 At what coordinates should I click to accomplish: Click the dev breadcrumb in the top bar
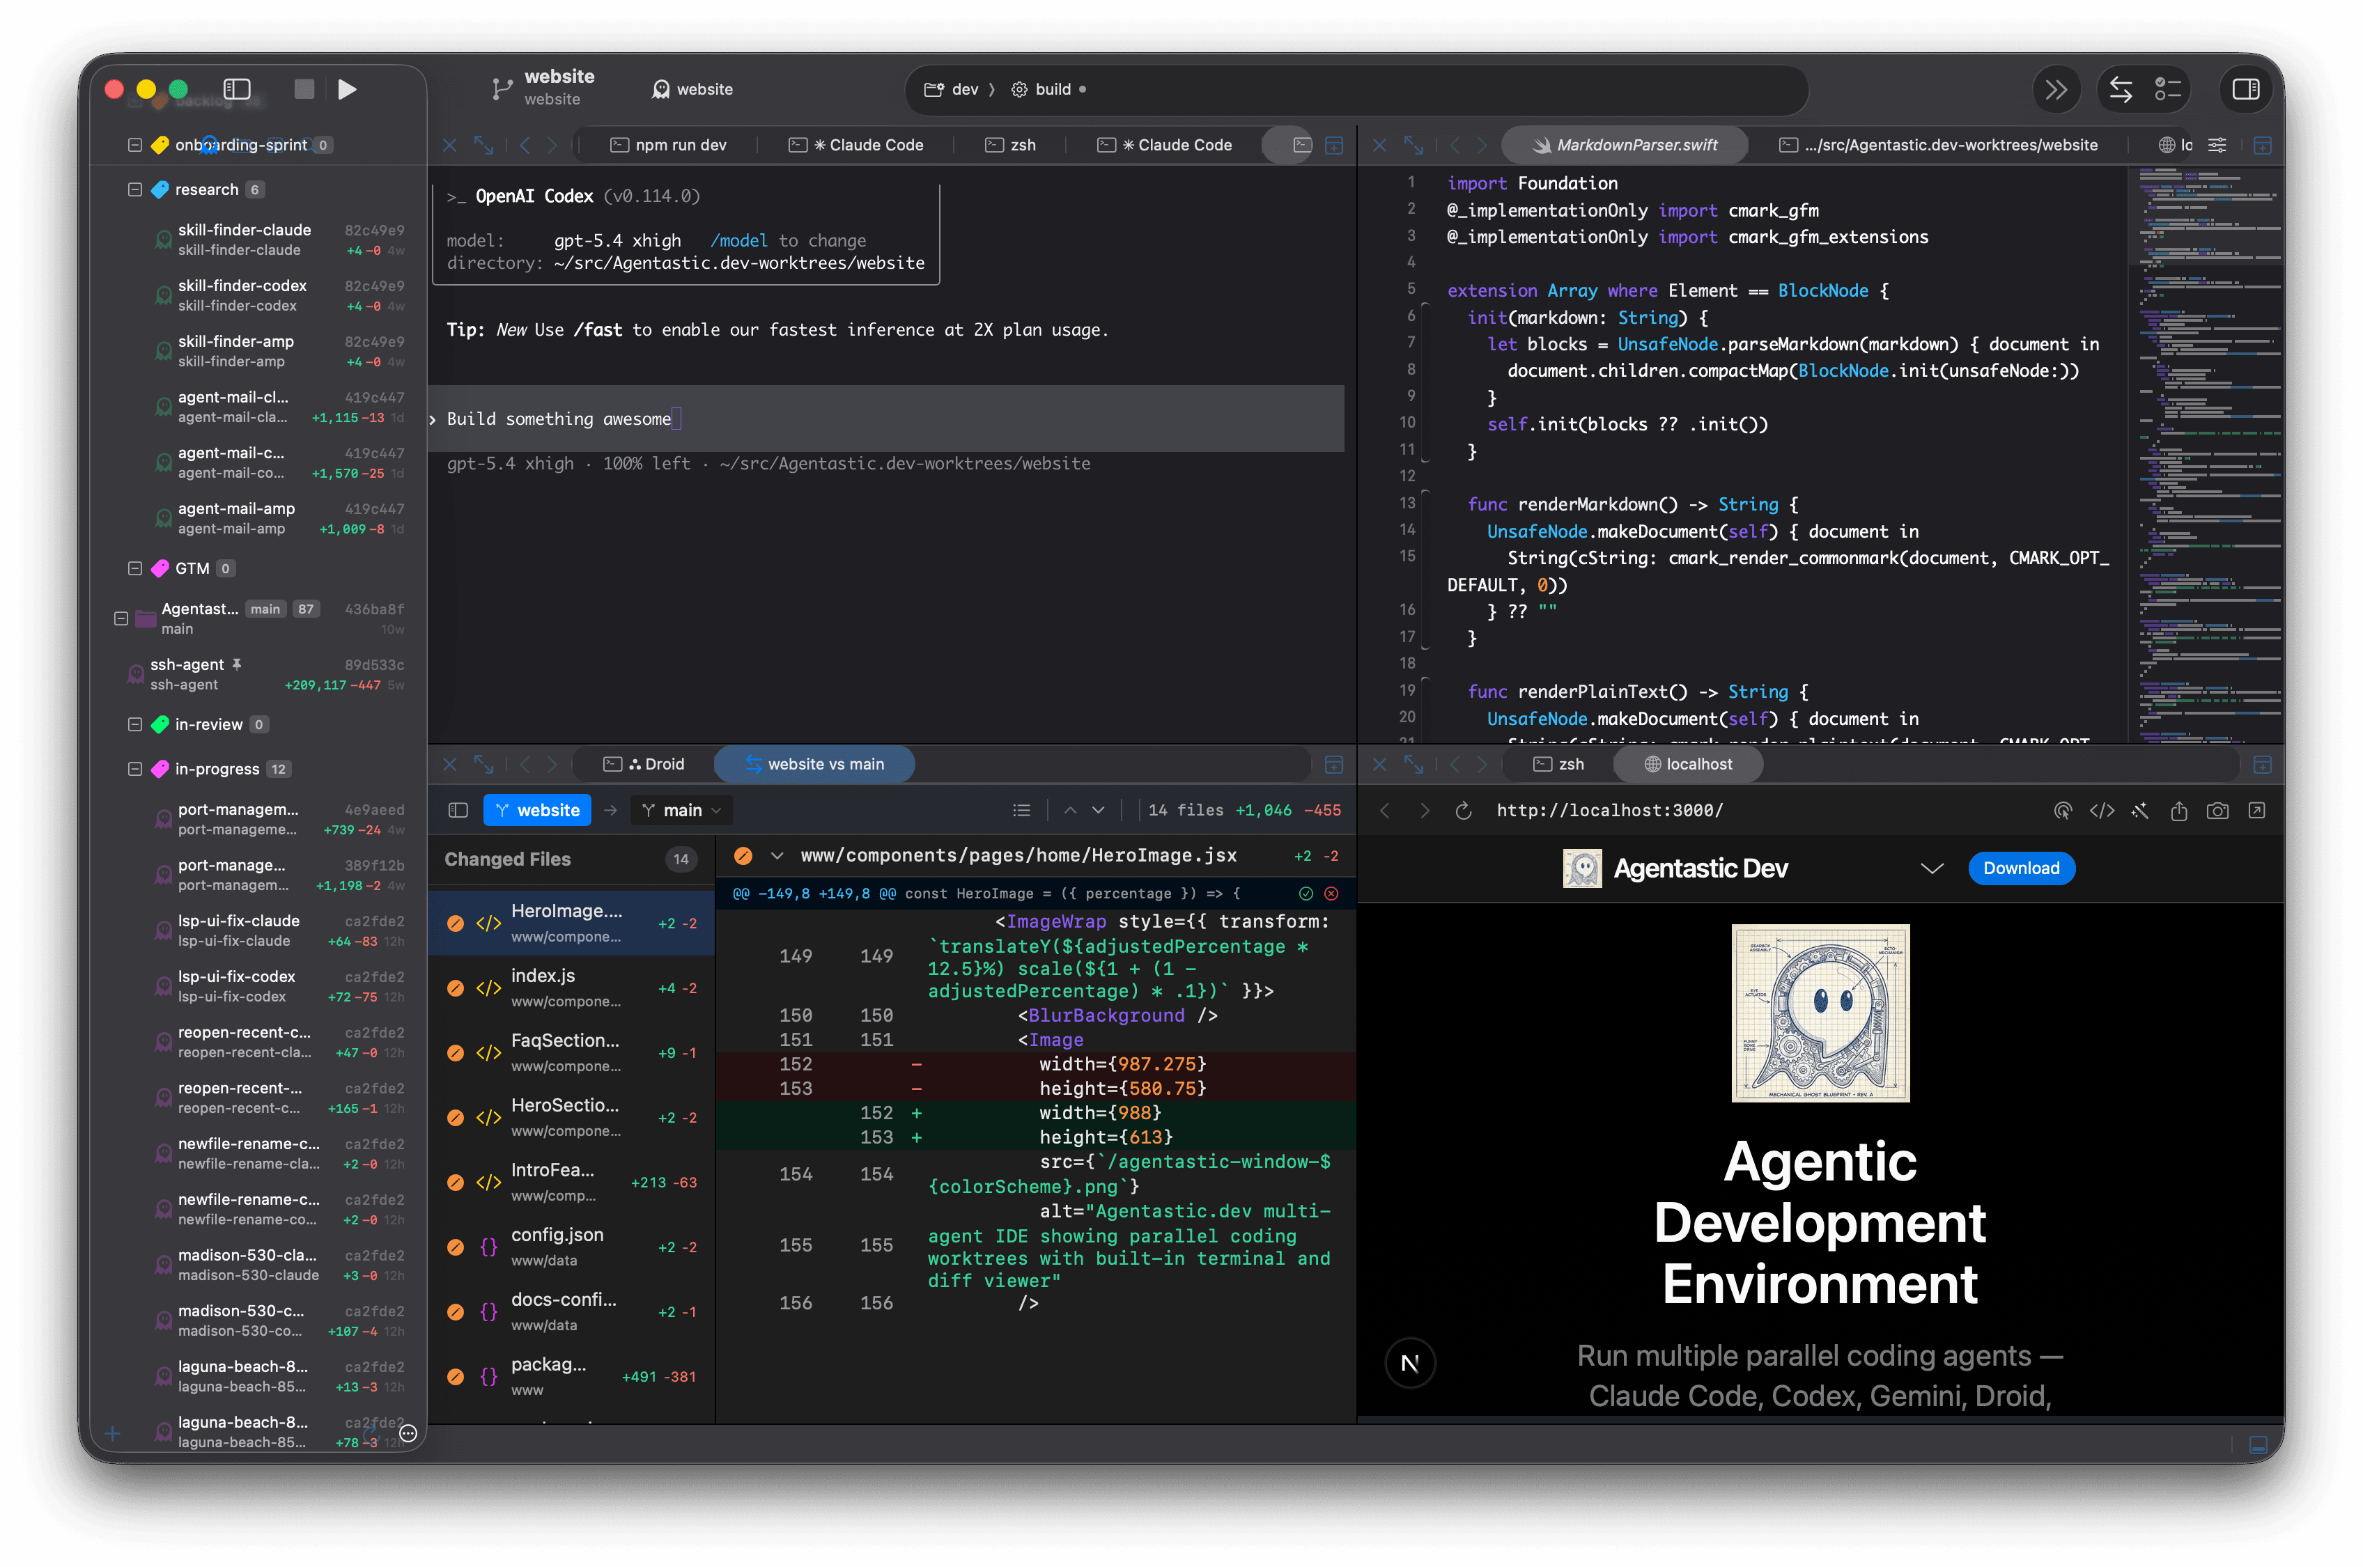pos(951,89)
